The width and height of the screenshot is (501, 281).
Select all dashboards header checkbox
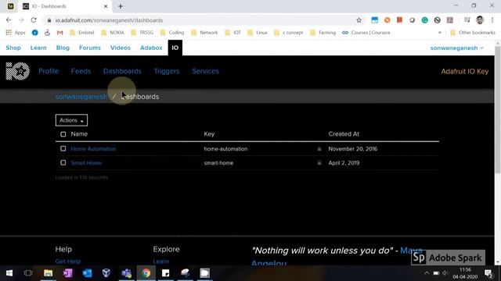63,134
